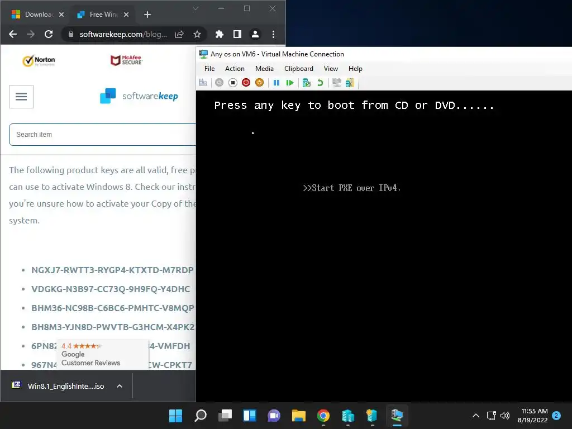Click the softwarekeep logo
This screenshot has width=572, height=429.
pos(139,96)
